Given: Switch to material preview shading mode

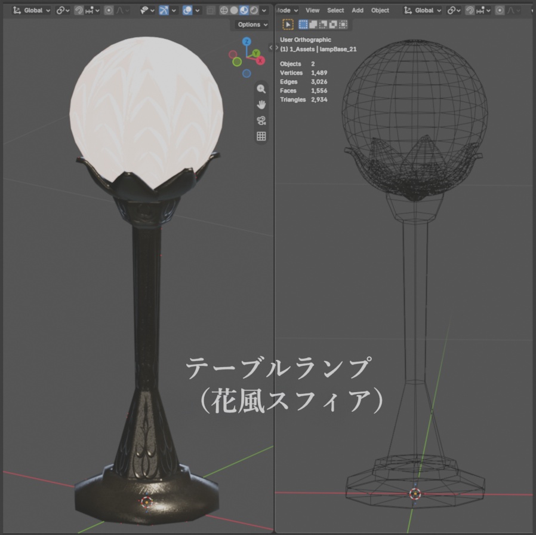Looking at the screenshot, I should click(x=244, y=10).
